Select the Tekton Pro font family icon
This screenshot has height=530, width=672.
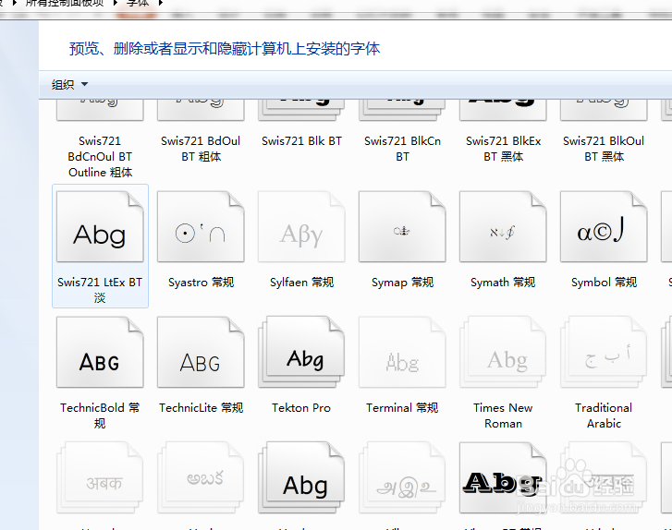click(301, 353)
